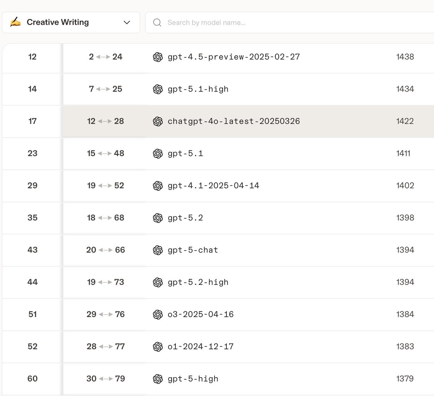The image size is (434, 396).
Task: Click the pencil emoji beside Creative Writing
Action: pyautogui.click(x=15, y=22)
